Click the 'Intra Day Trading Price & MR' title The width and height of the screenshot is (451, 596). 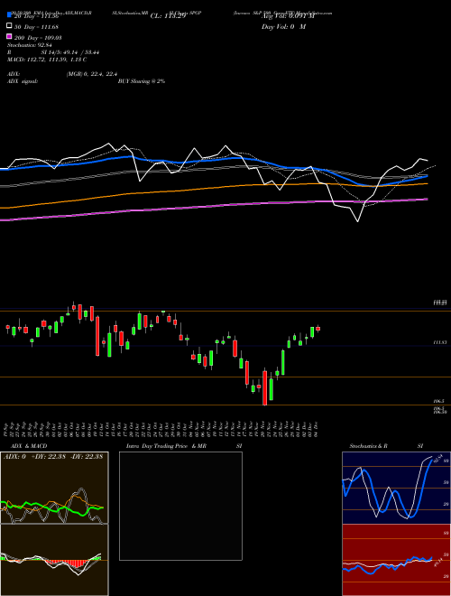pyautogui.click(x=166, y=446)
